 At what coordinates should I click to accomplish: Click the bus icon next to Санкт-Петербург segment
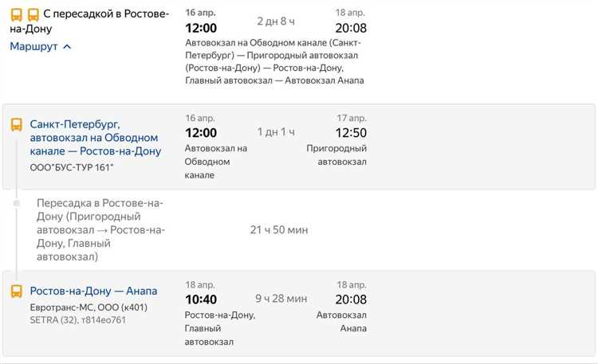click(x=17, y=124)
